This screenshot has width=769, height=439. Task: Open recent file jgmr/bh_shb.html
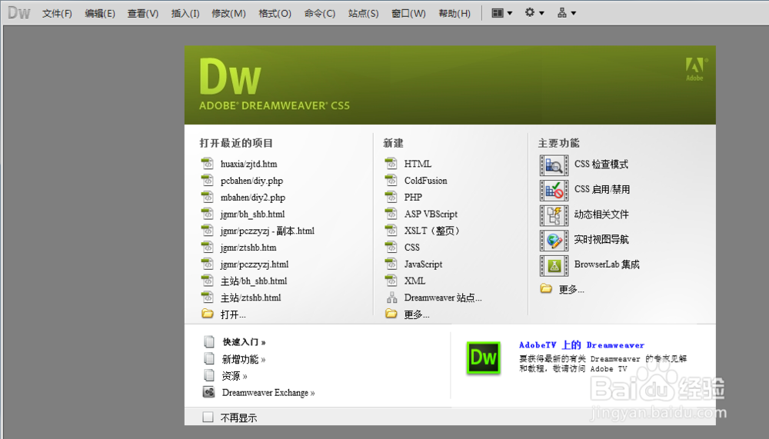pos(252,214)
